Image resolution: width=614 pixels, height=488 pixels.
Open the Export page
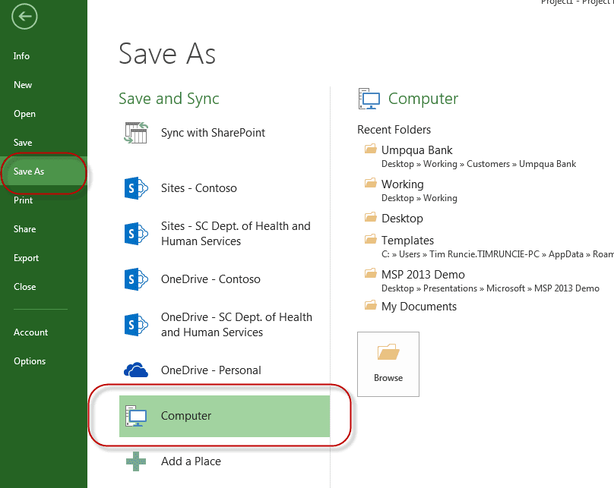click(26, 258)
